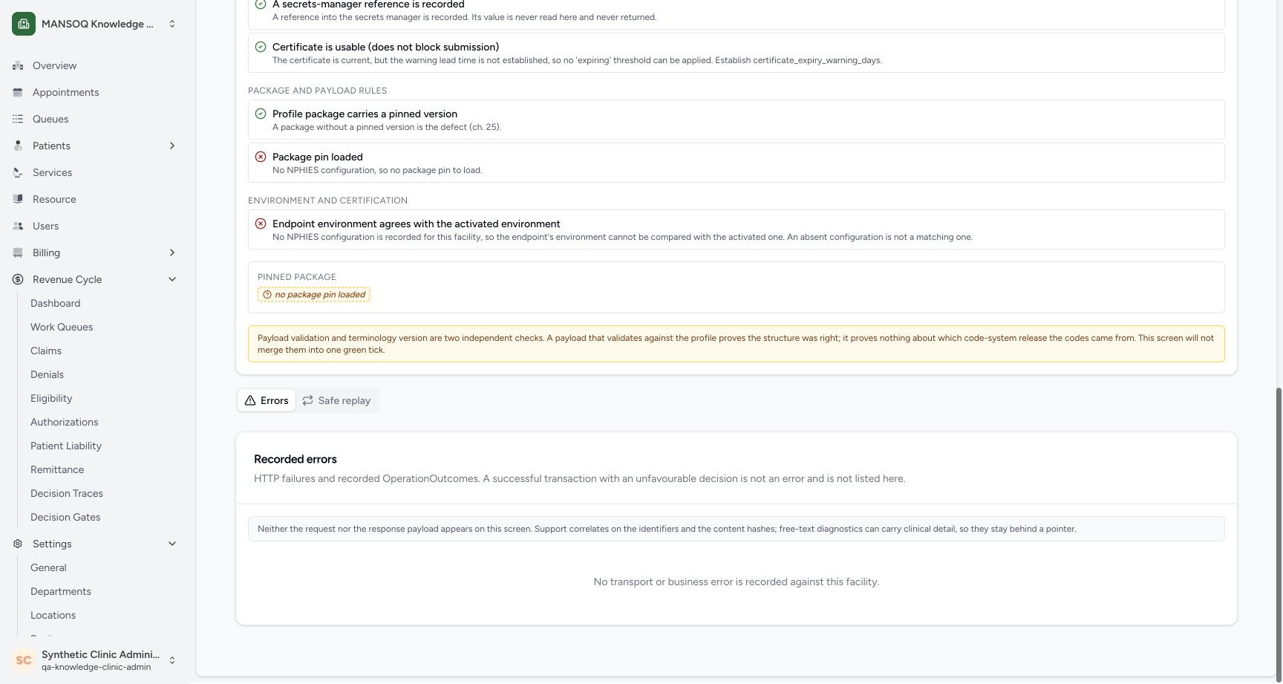Viewport: 1283px width, 684px height.
Task: Open Work Queues page
Action: click(62, 327)
